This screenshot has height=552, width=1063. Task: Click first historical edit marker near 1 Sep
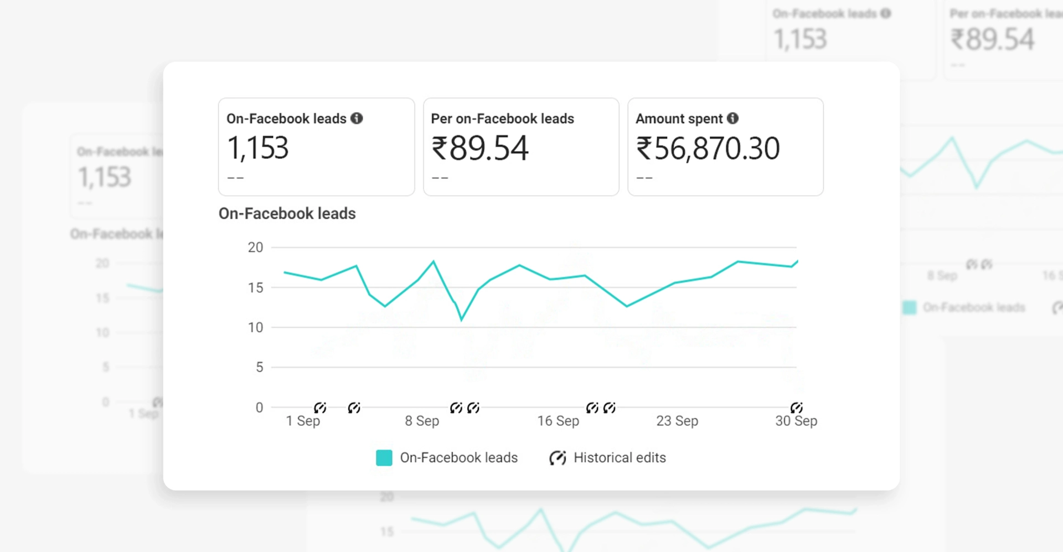[320, 408]
